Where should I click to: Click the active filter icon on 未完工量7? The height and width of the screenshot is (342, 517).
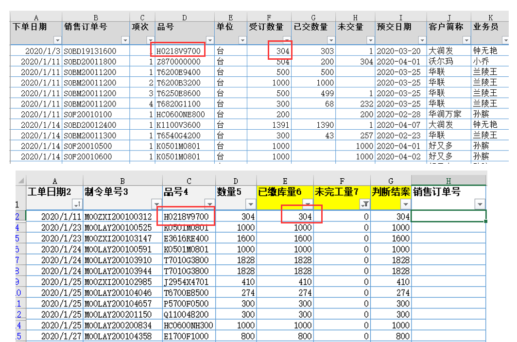364,204
